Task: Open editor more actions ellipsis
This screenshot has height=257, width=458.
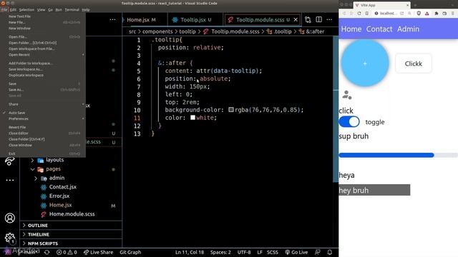Action: coord(329,19)
